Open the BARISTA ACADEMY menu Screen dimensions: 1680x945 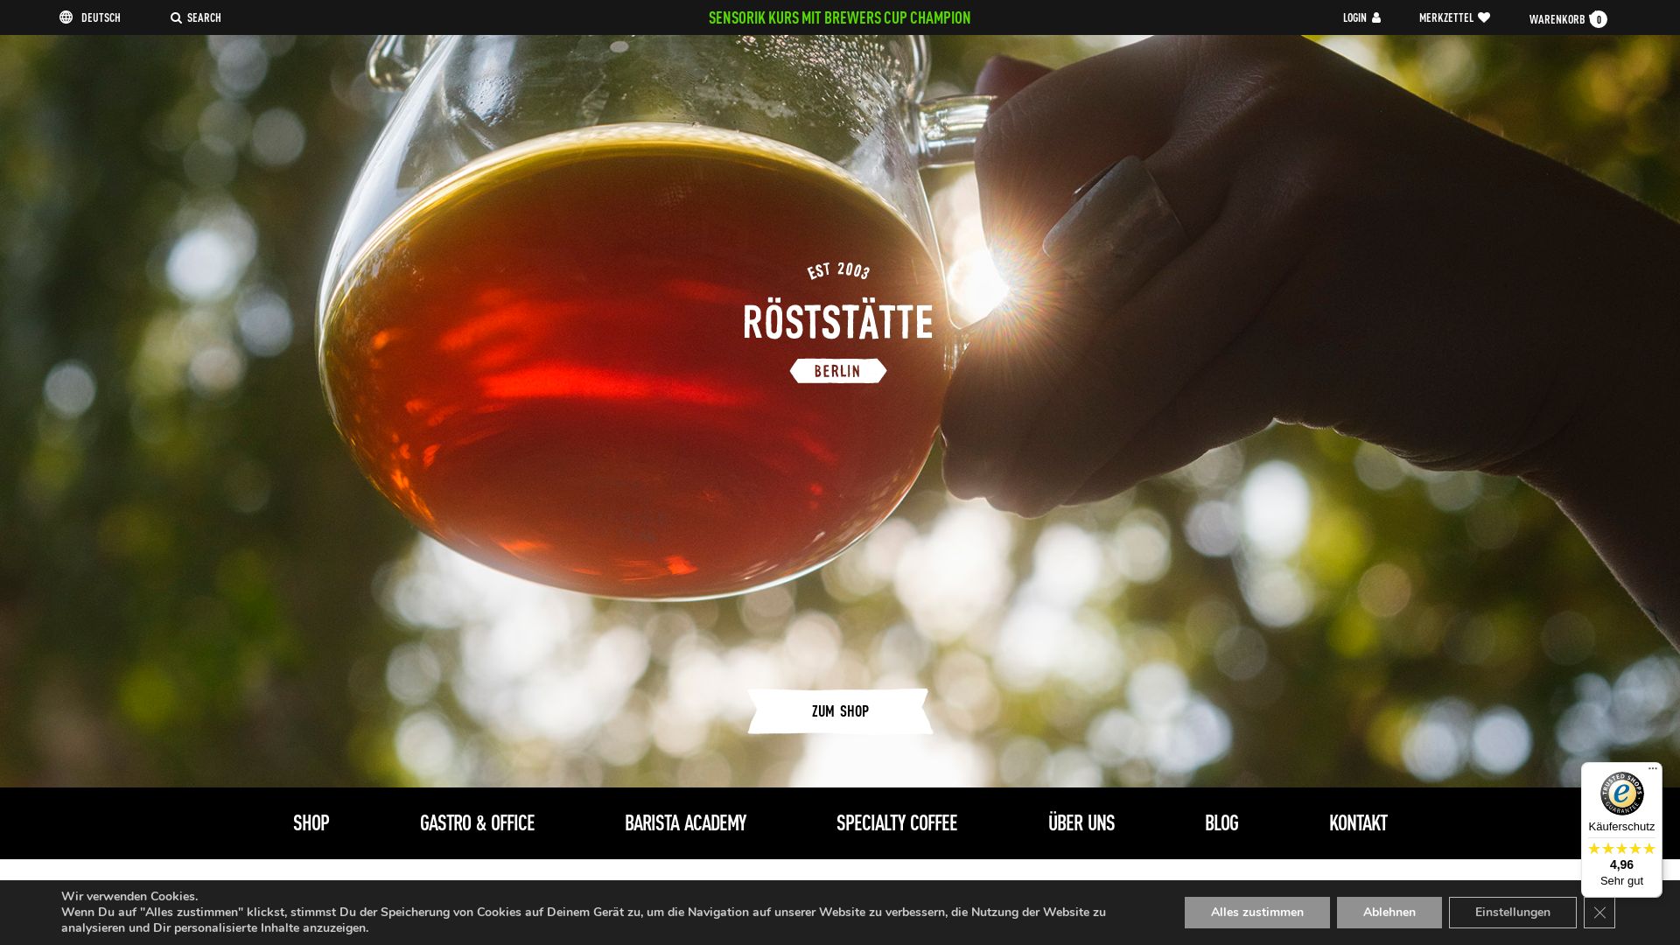click(x=685, y=823)
